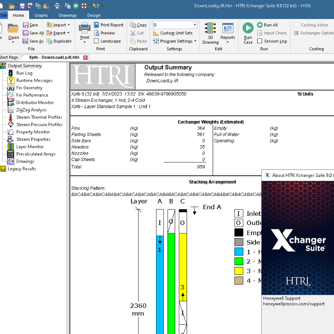Click honeywellprocess.com/support in About dialog
The image size is (334, 334).
tap(294, 304)
